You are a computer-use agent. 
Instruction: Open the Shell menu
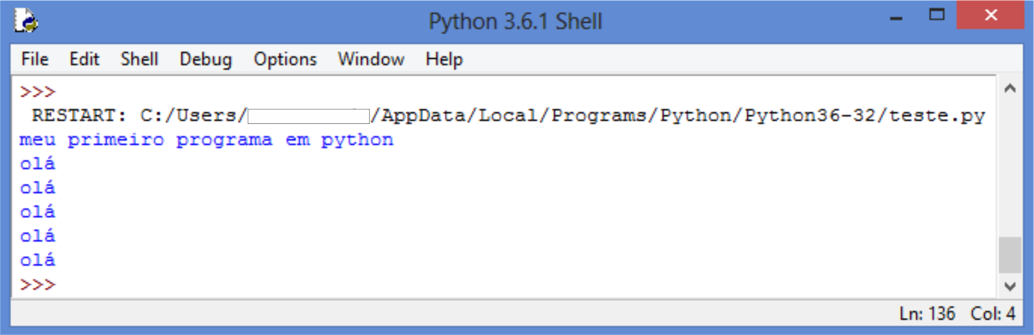click(x=139, y=59)
